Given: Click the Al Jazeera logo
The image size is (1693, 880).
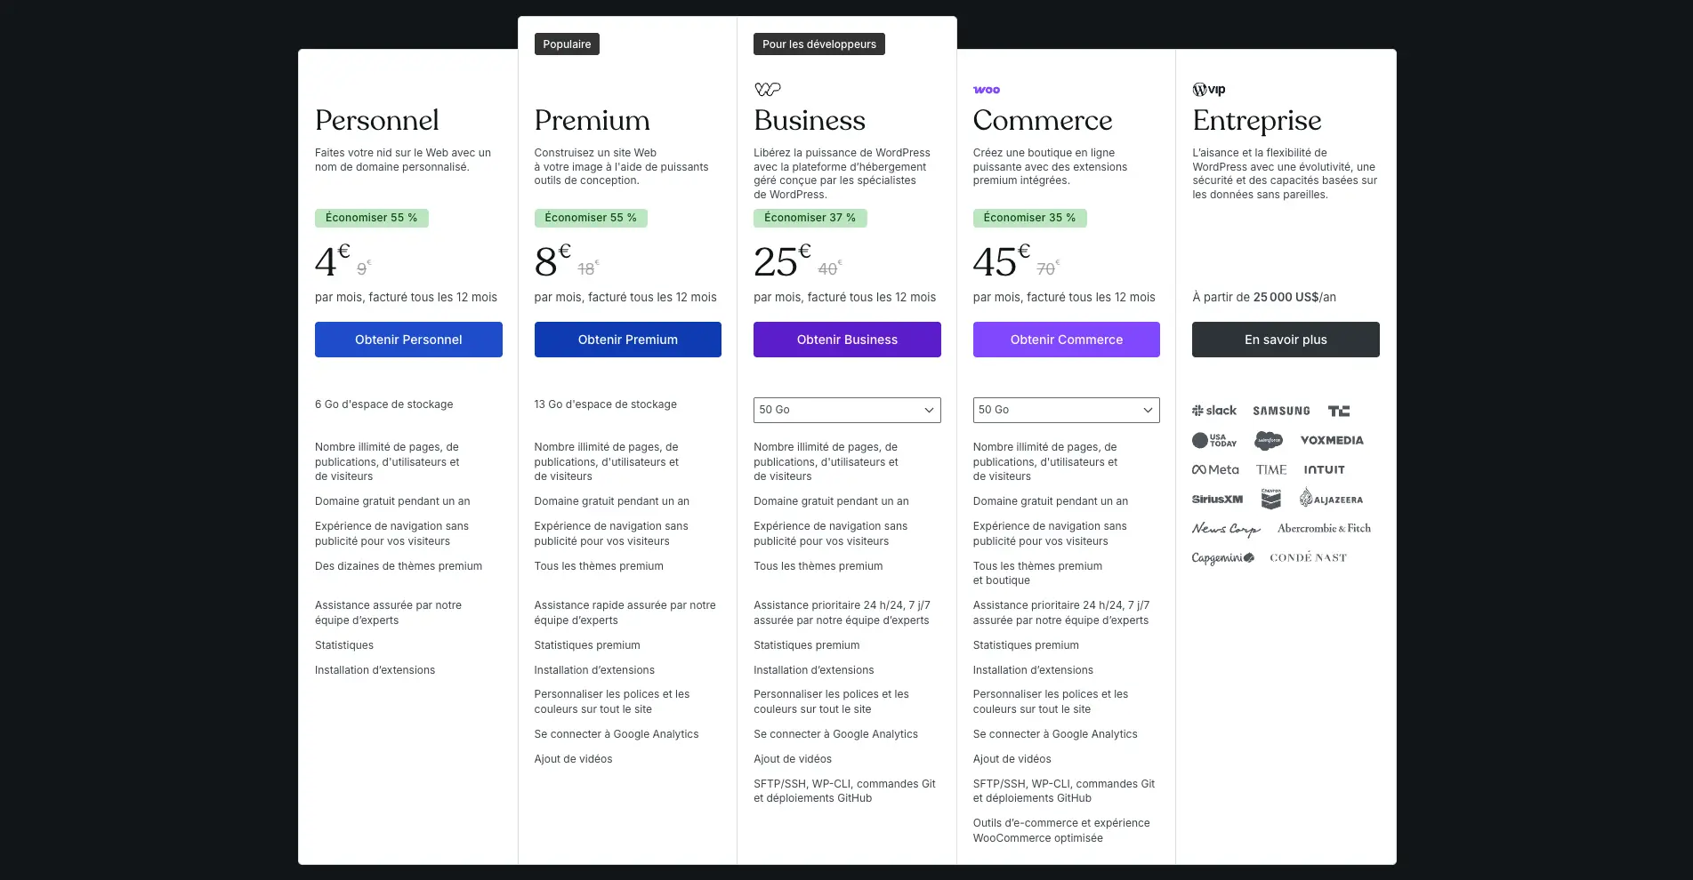Looking at the screenshot, I should point(1332,499).
